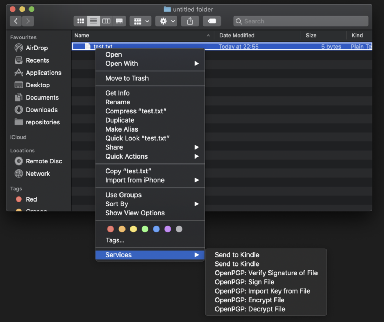The height and width of the screenshot is (322, 384).
Task: Apply the red tag color dot
Action: tap(111, 229)
